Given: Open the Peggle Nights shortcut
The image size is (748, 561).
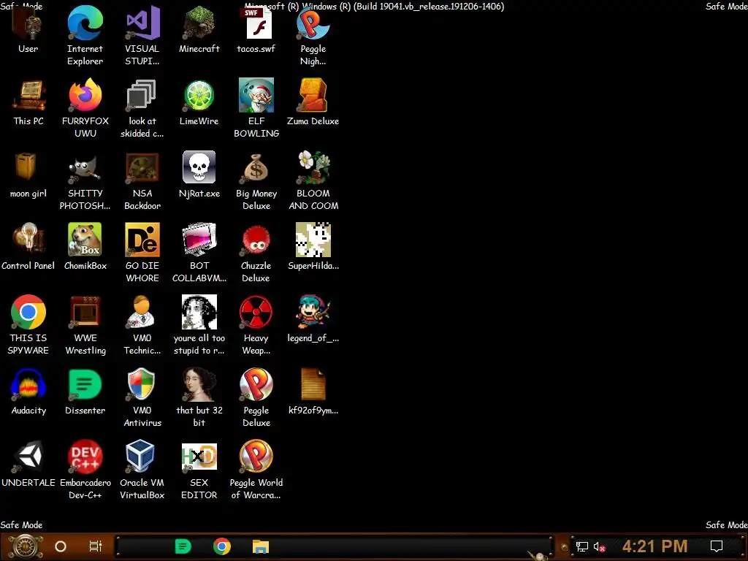Looking at the screenshot, I should [x=313, y=24].
